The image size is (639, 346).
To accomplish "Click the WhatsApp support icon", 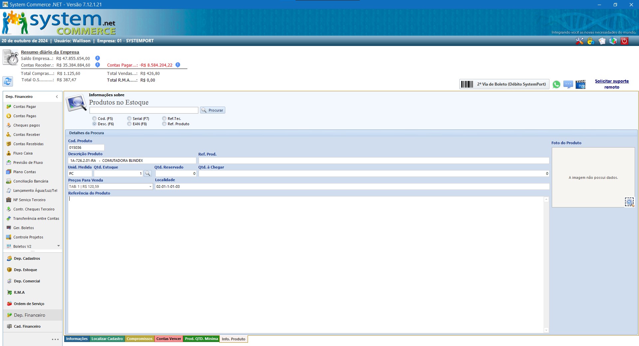I will (556, 85).
